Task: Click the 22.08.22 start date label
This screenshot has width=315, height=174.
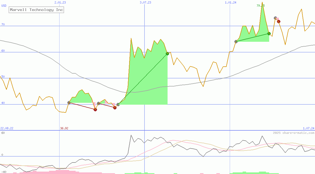Action: click(7, 128)
